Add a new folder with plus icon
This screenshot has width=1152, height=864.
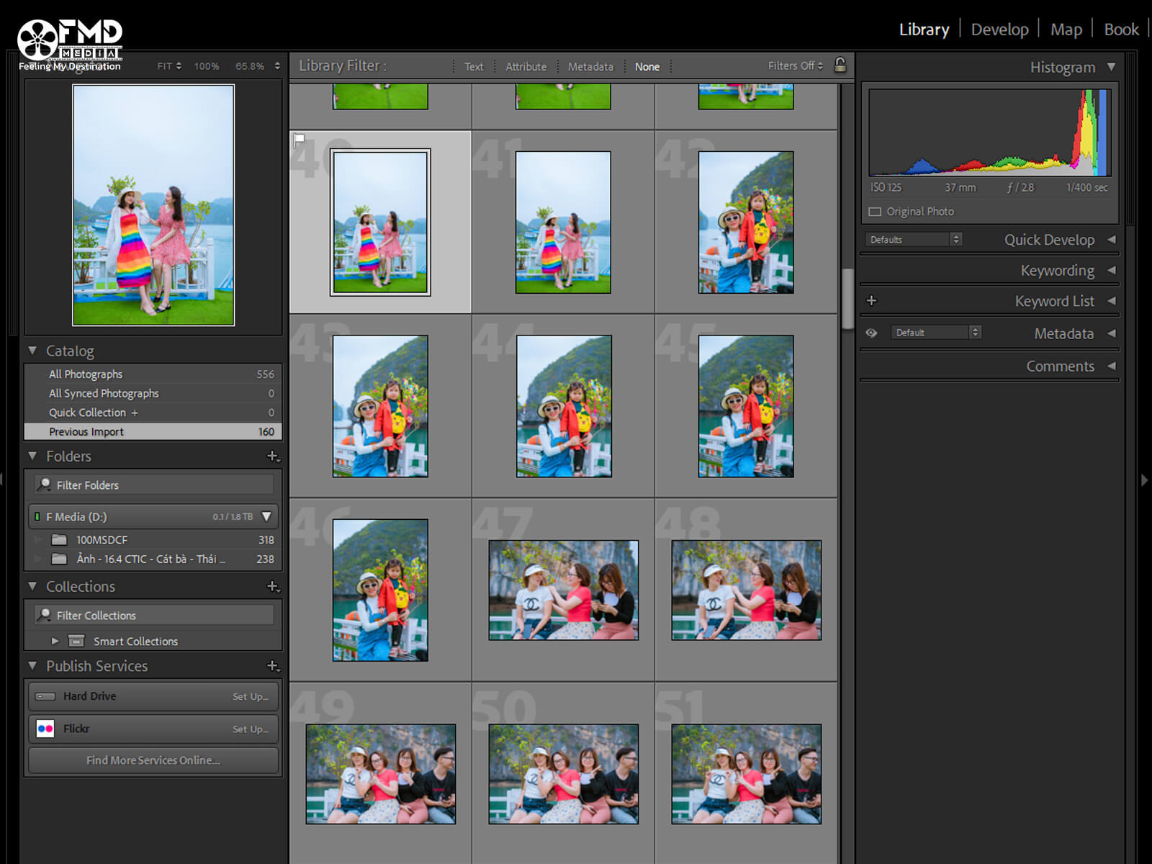273,456
